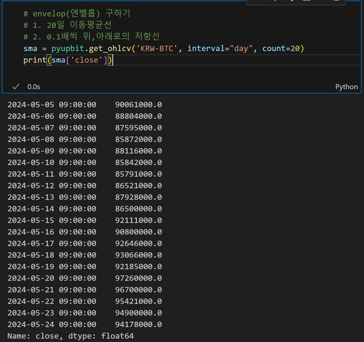Click output value 87928000.0
The width and height of the screenshot is (364, 342).
point(139,197)
